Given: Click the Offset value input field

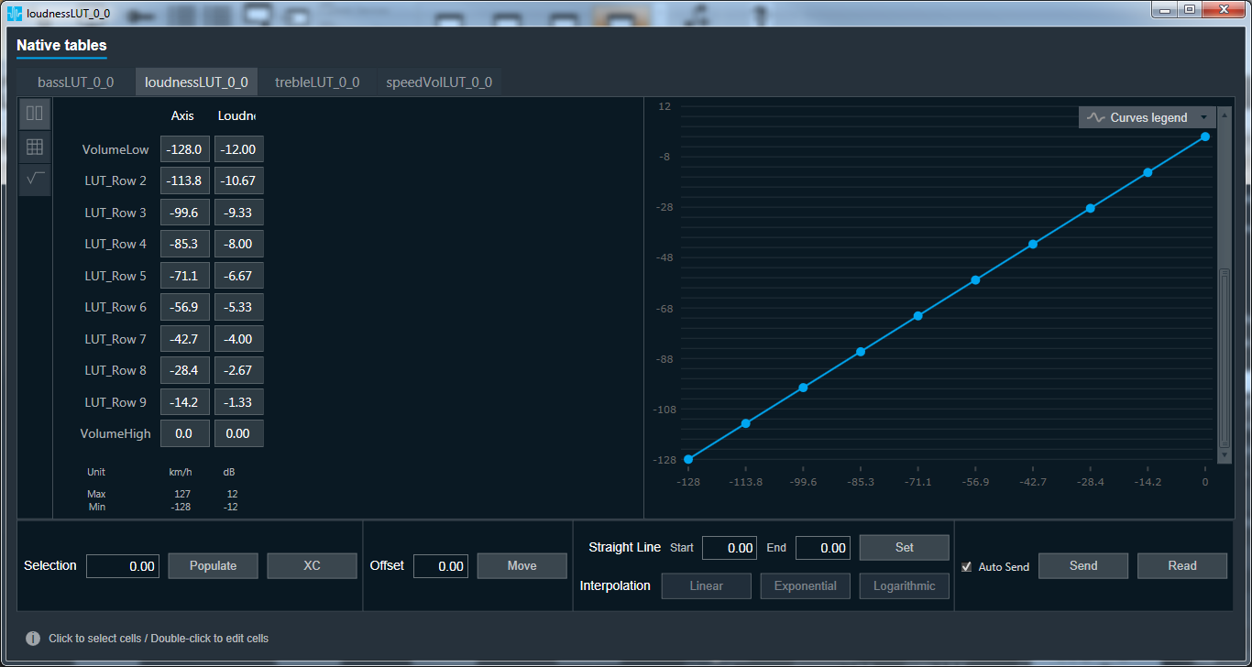Looking at the screenshot, I should point(441,566).
